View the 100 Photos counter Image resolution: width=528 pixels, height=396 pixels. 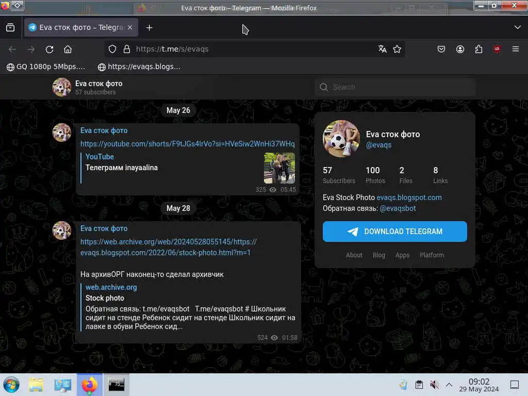pyautogui.click(x=375, y=175)
